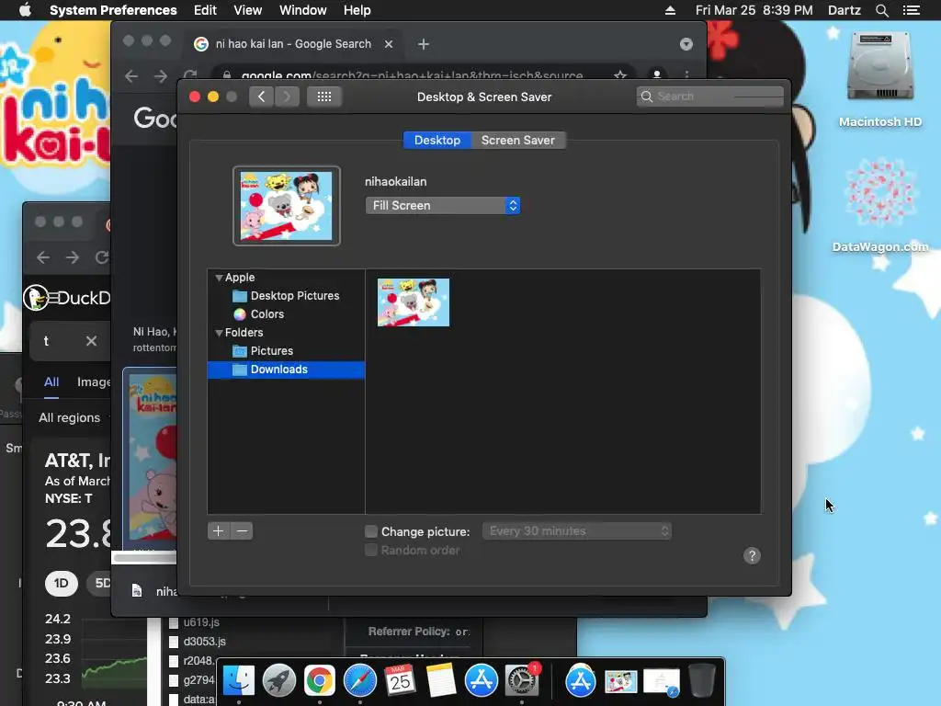This screenshot has width=941, height=706.
Task: Close the ni hao kai lan Chrome tab
Action: coord(389,44)
